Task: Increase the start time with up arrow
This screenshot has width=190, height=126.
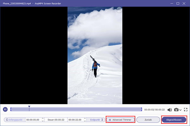Action: pyautogui.click(x=43, y=119)
